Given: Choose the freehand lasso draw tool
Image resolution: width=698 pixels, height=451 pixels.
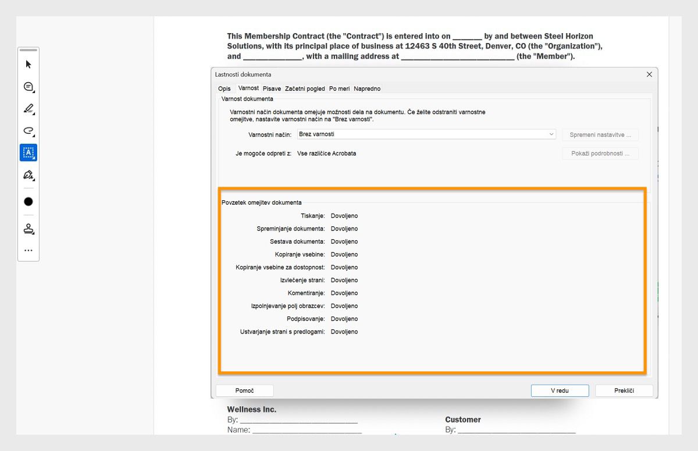Looking at the screenshot, I should (29, 131).
